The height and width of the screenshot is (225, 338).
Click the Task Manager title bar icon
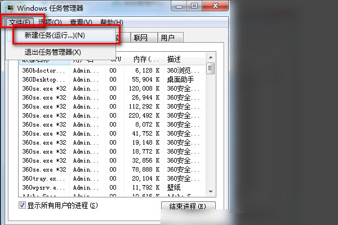[x=10, y=8]
